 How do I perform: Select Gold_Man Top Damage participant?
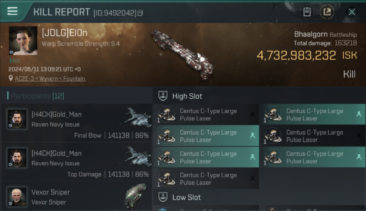click(76, 163)
